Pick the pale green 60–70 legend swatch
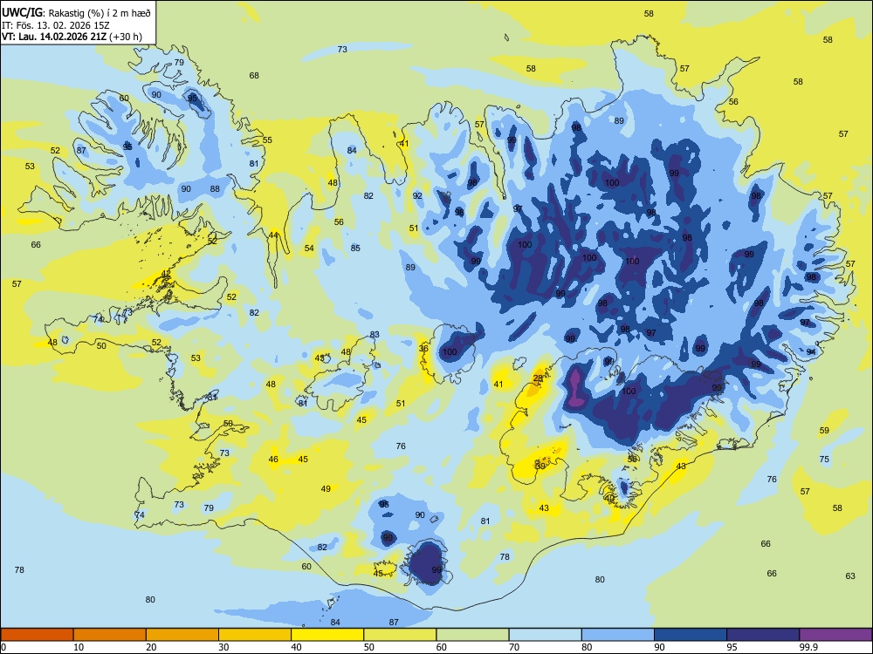 [472, 635]
